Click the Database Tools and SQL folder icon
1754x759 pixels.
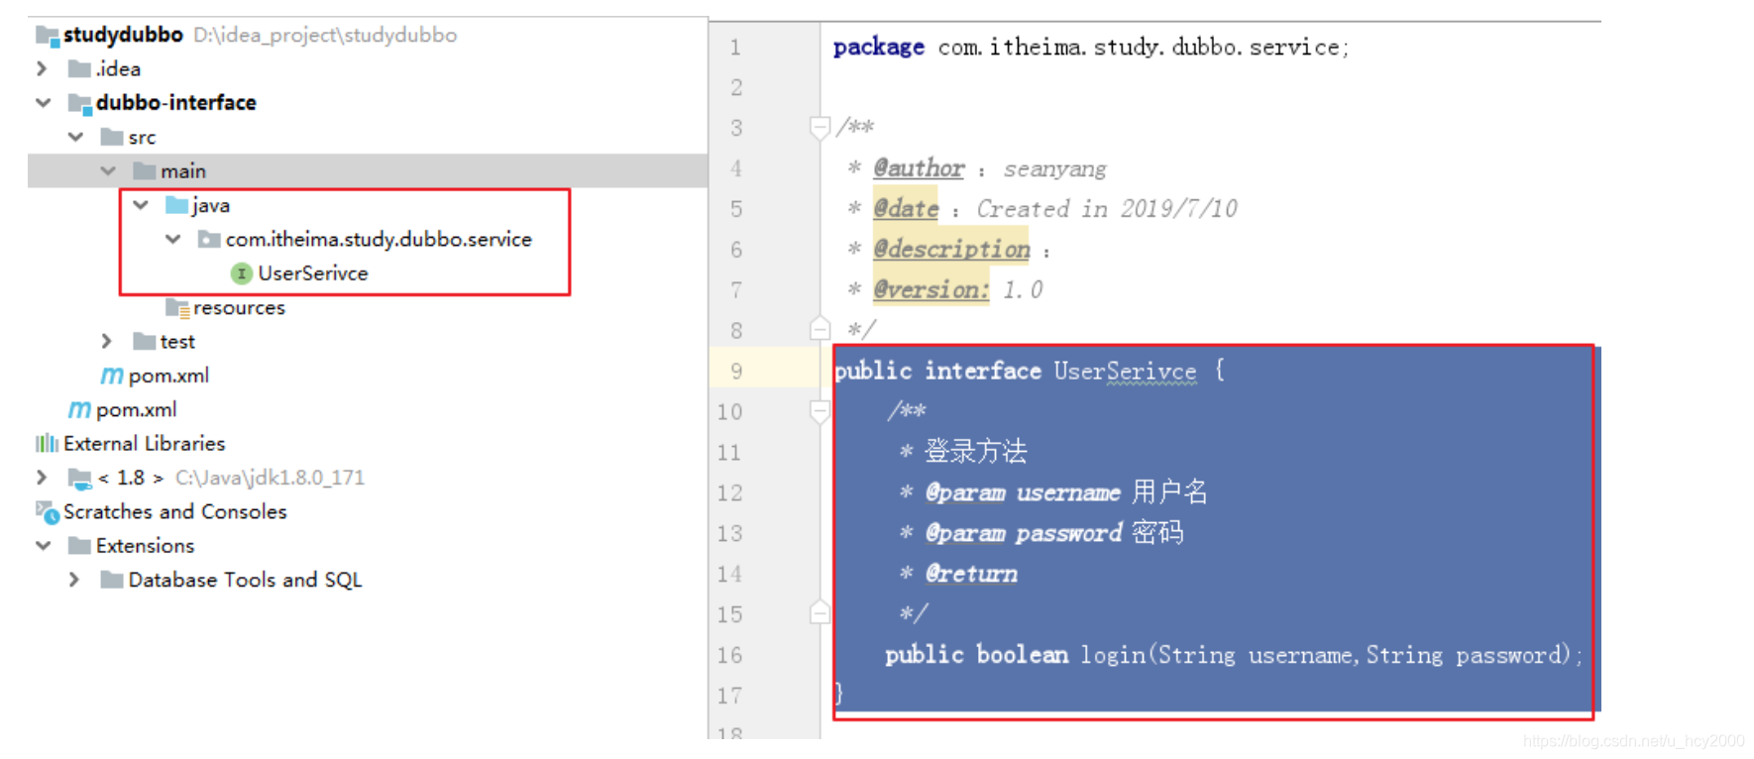[x=112, y=580]
